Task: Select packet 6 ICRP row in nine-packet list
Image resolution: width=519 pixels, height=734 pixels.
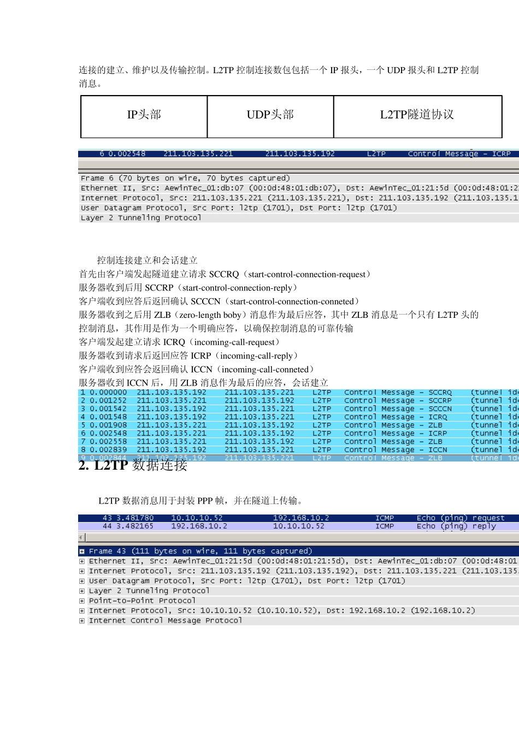Action: pyautogui.click(x=299, y=434)
